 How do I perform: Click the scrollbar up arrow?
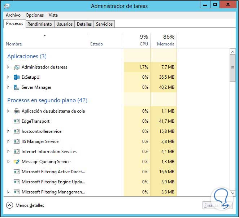(233, 52)
